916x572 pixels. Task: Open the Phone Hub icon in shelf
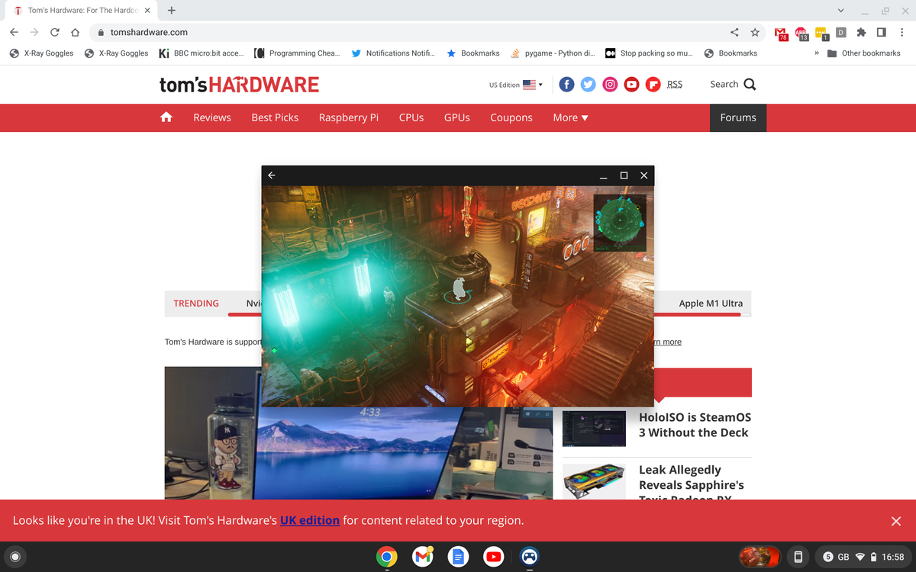(x=798, y=557)
